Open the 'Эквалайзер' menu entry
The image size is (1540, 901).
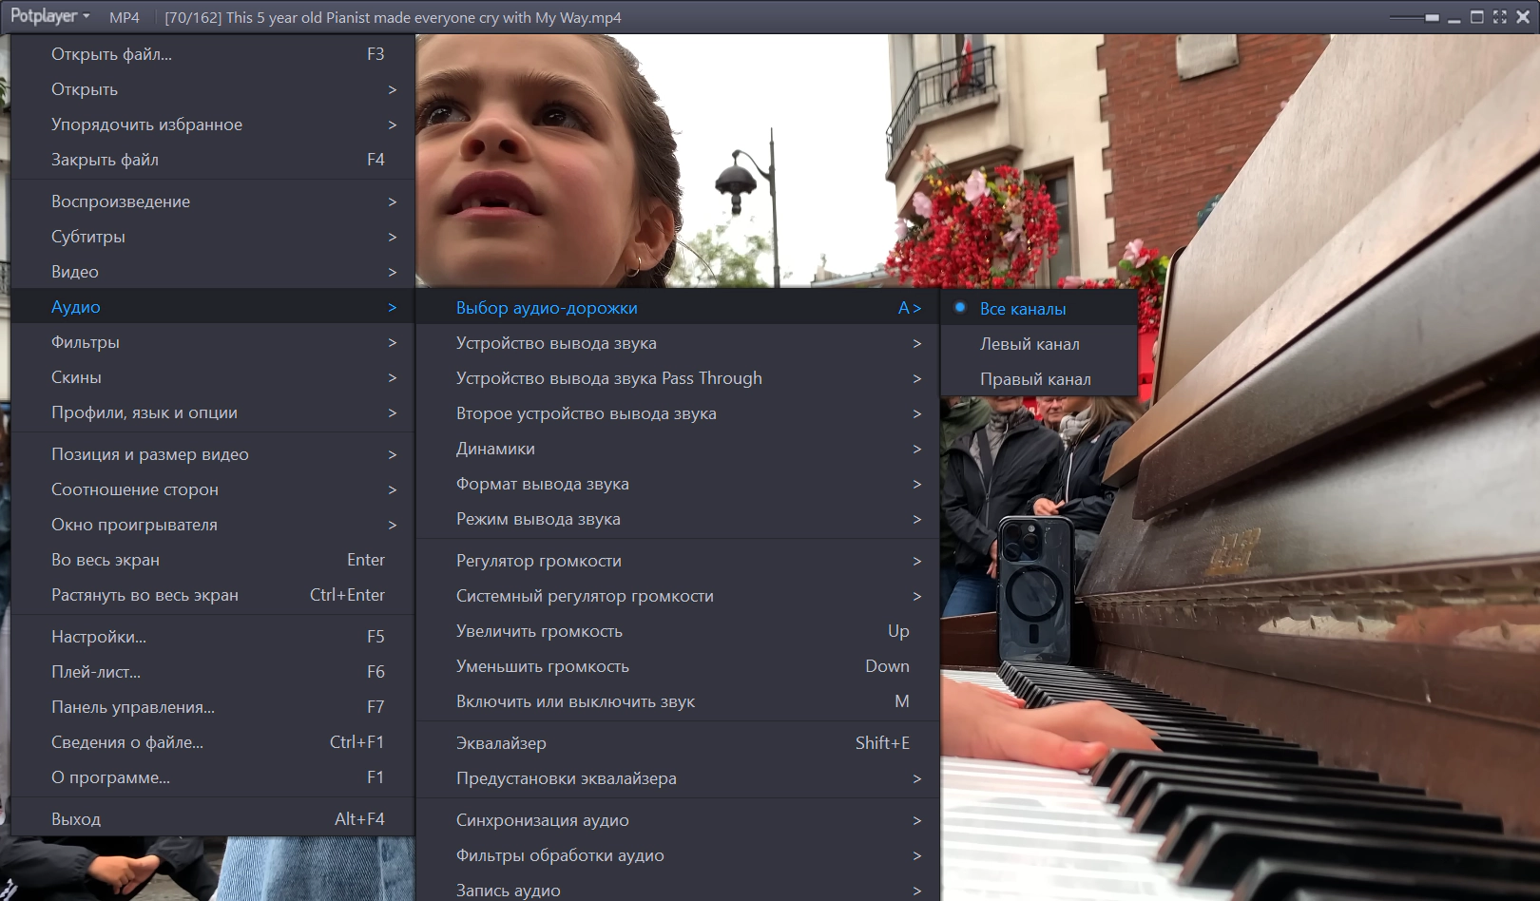[678, 743]
